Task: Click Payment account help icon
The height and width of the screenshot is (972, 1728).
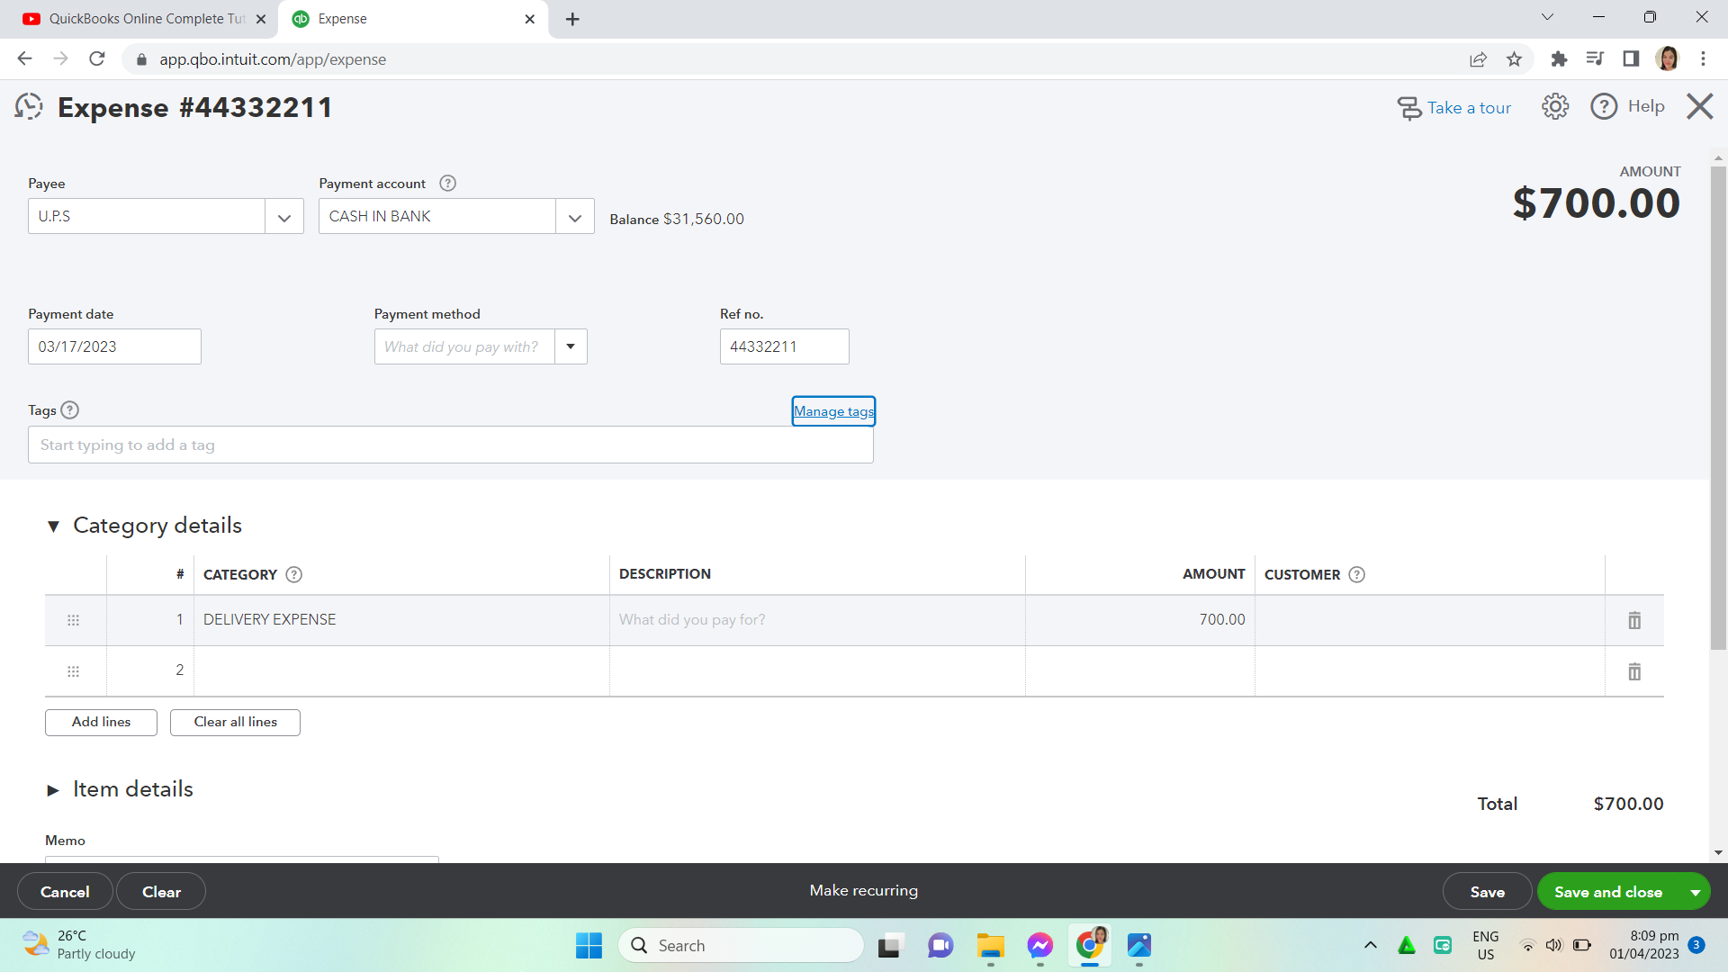Action: click(x=447, y=184)
